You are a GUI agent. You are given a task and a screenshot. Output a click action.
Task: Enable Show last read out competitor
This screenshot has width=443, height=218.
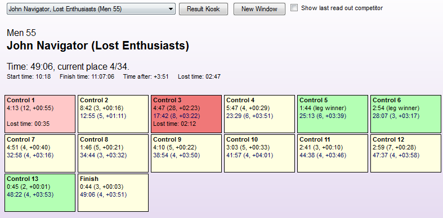[294, 8]
